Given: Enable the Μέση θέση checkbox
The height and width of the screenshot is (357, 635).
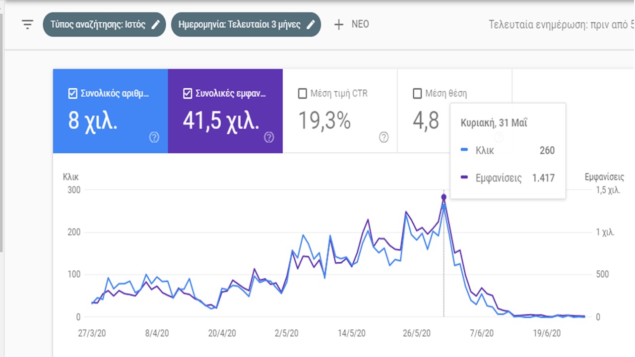Looking at the screenshot, I should click(x=417, y=93).
